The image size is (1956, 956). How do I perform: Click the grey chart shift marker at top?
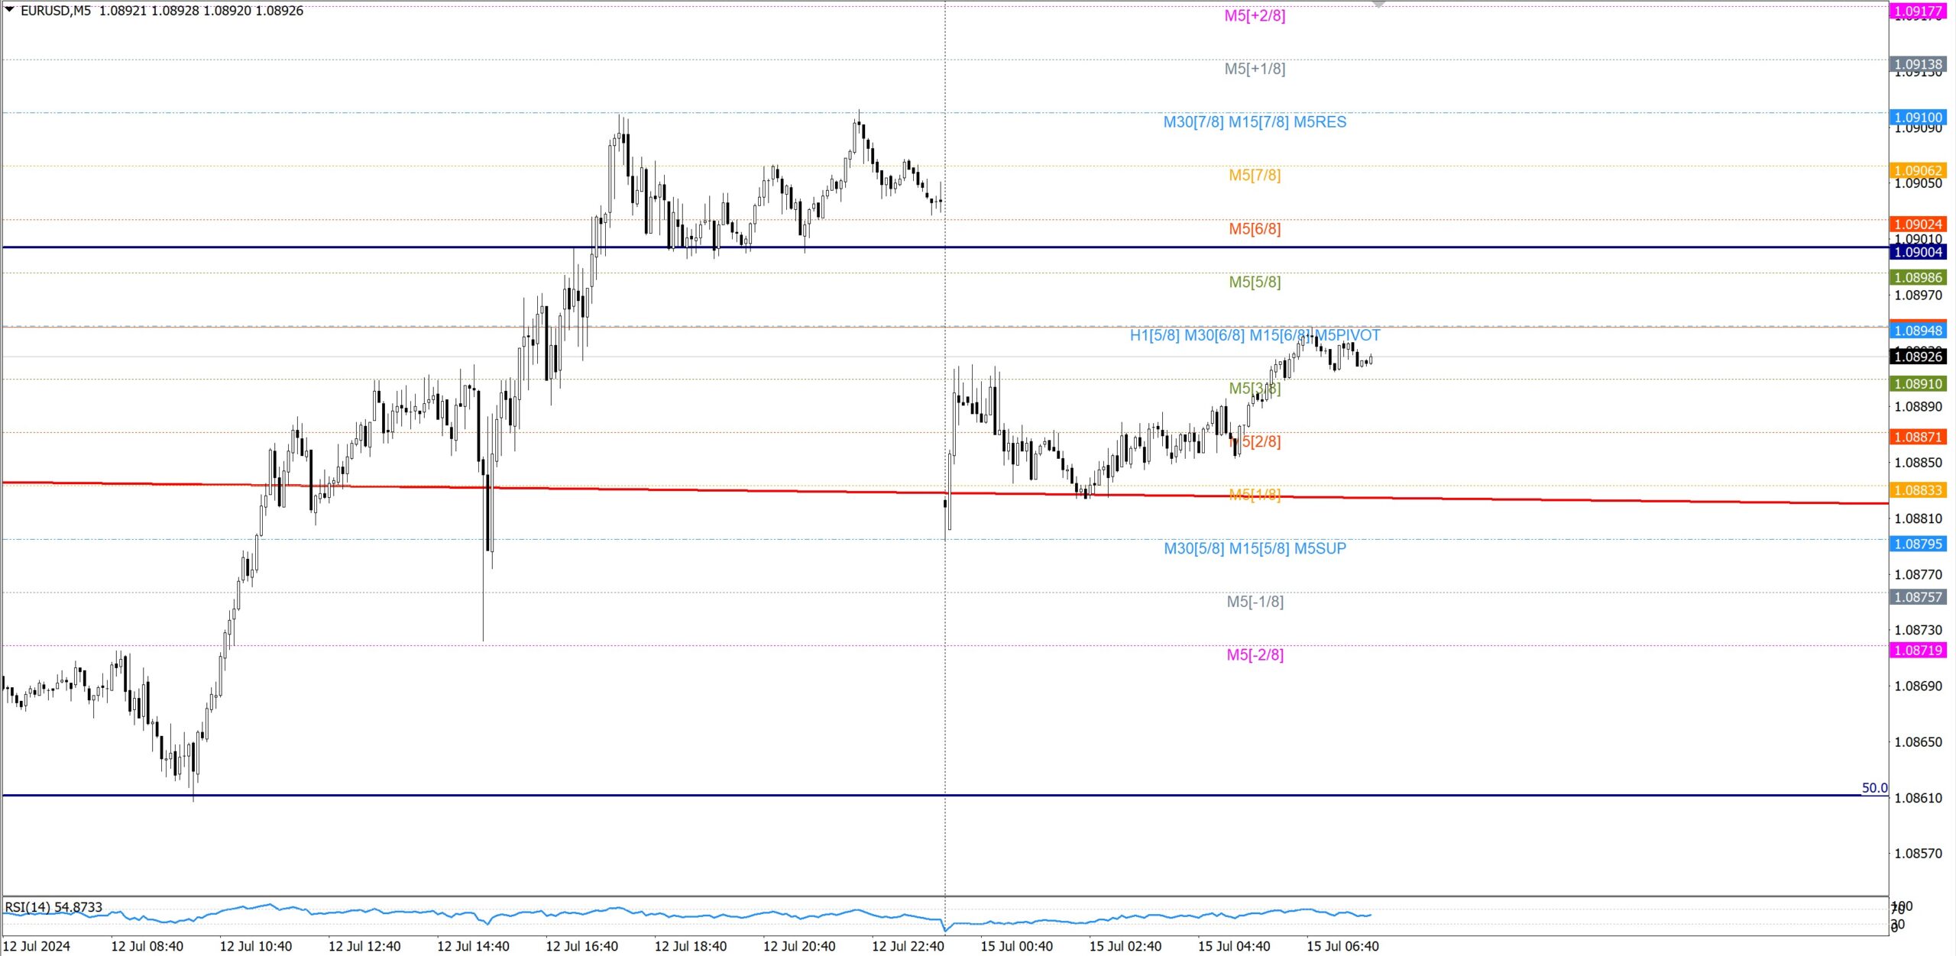(1378, 4)
